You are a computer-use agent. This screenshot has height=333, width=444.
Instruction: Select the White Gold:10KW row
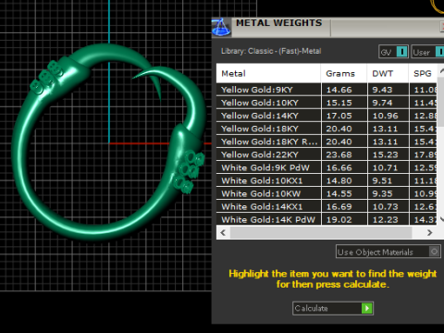click(x=327, y=193)
